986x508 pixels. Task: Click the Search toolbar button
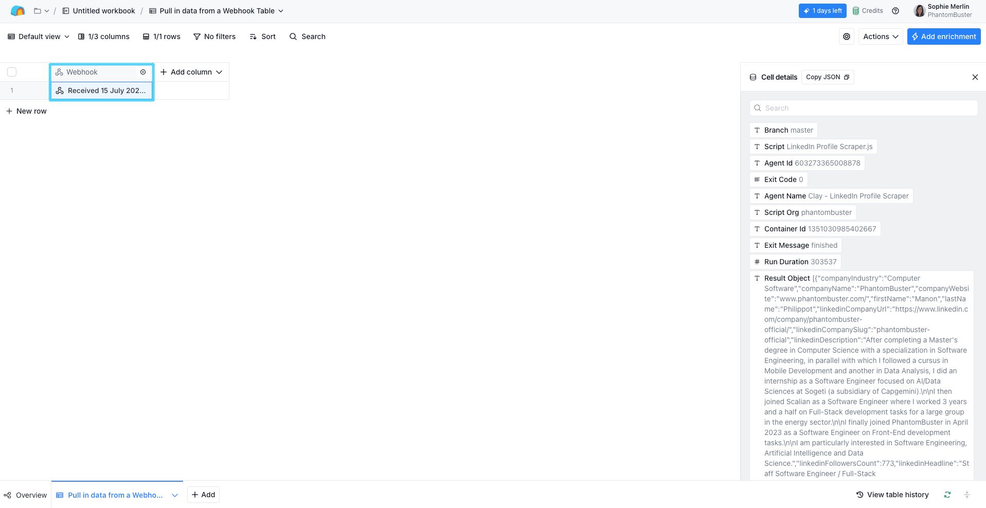[x=308, y=37]
